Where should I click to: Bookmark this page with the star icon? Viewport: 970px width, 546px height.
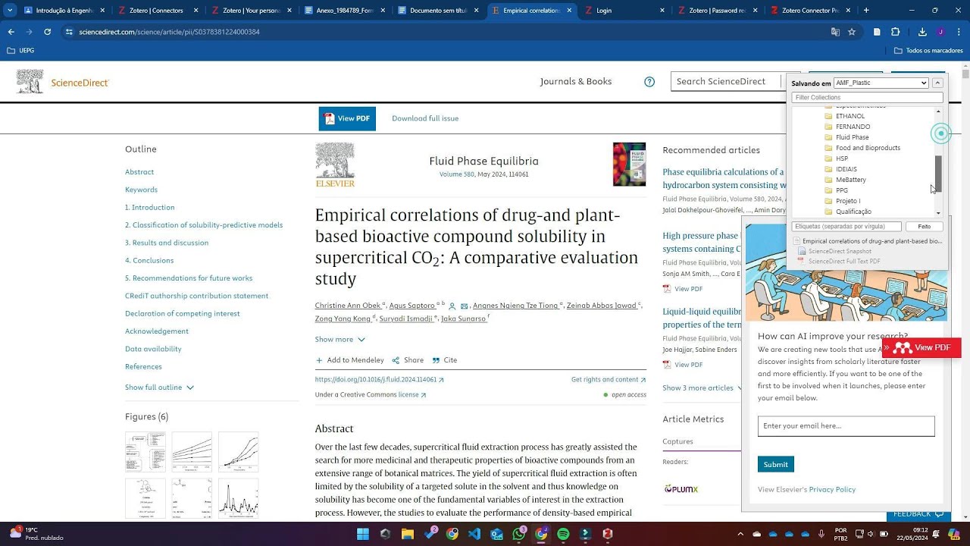coord(852,32)
